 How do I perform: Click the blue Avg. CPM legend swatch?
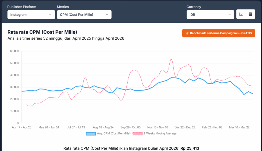click(x=91, y=134)
